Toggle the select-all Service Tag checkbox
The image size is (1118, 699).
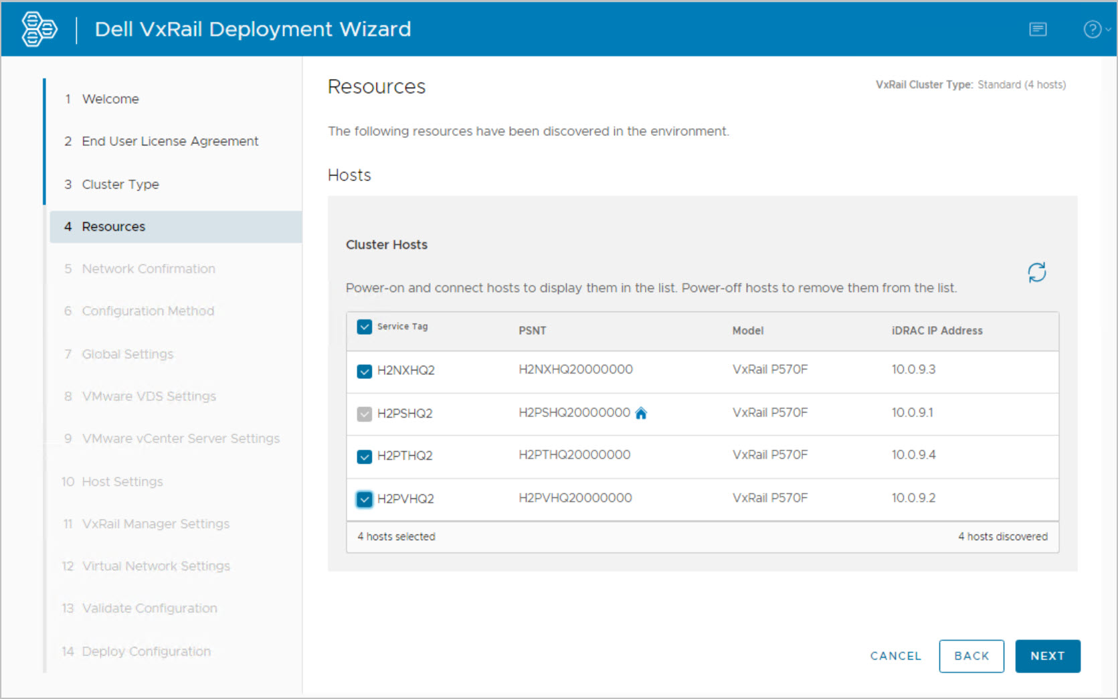pos(364,327)
